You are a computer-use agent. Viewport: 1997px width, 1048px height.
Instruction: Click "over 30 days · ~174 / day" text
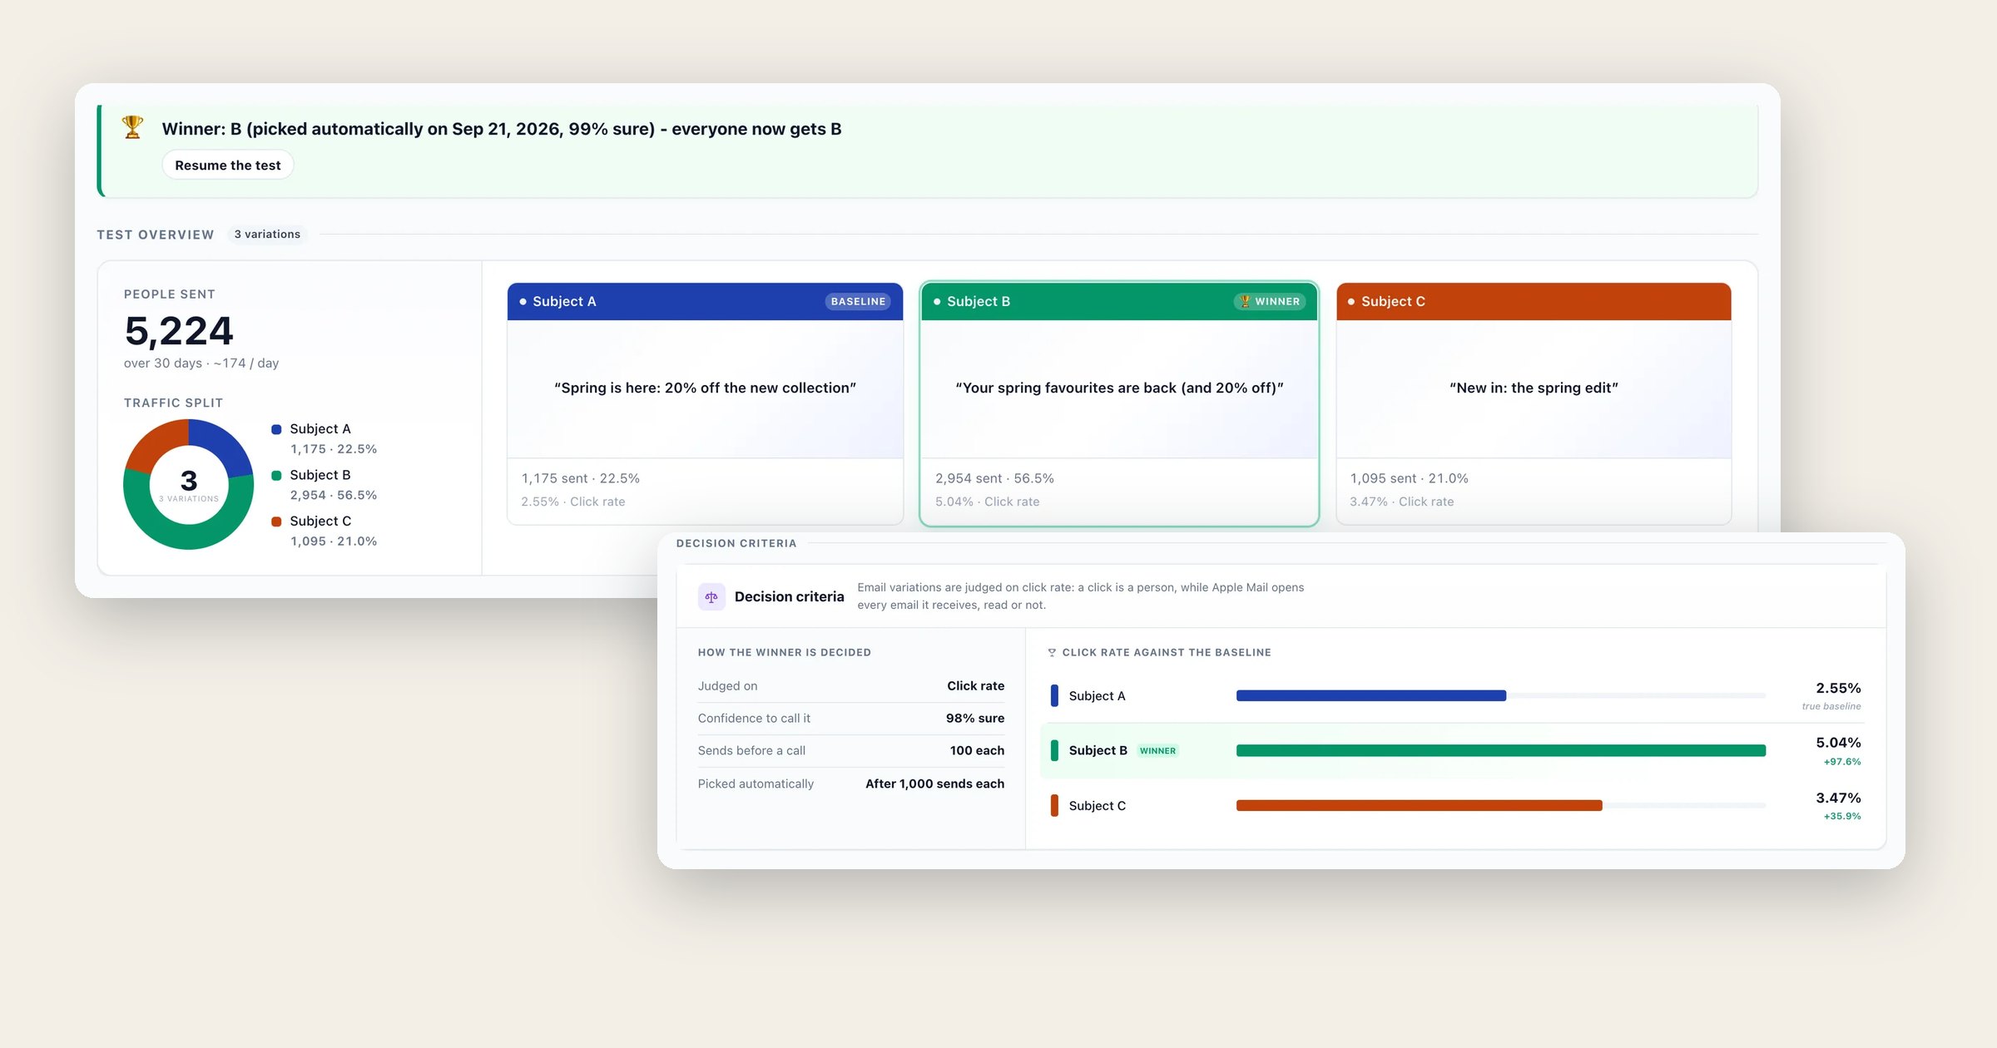tap(201, 363)
